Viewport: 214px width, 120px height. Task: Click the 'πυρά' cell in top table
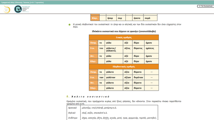coord(150,18)
